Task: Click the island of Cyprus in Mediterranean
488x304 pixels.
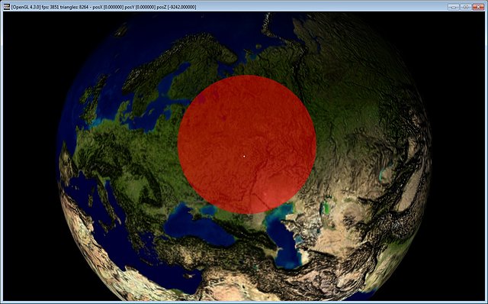Action: 188,276
